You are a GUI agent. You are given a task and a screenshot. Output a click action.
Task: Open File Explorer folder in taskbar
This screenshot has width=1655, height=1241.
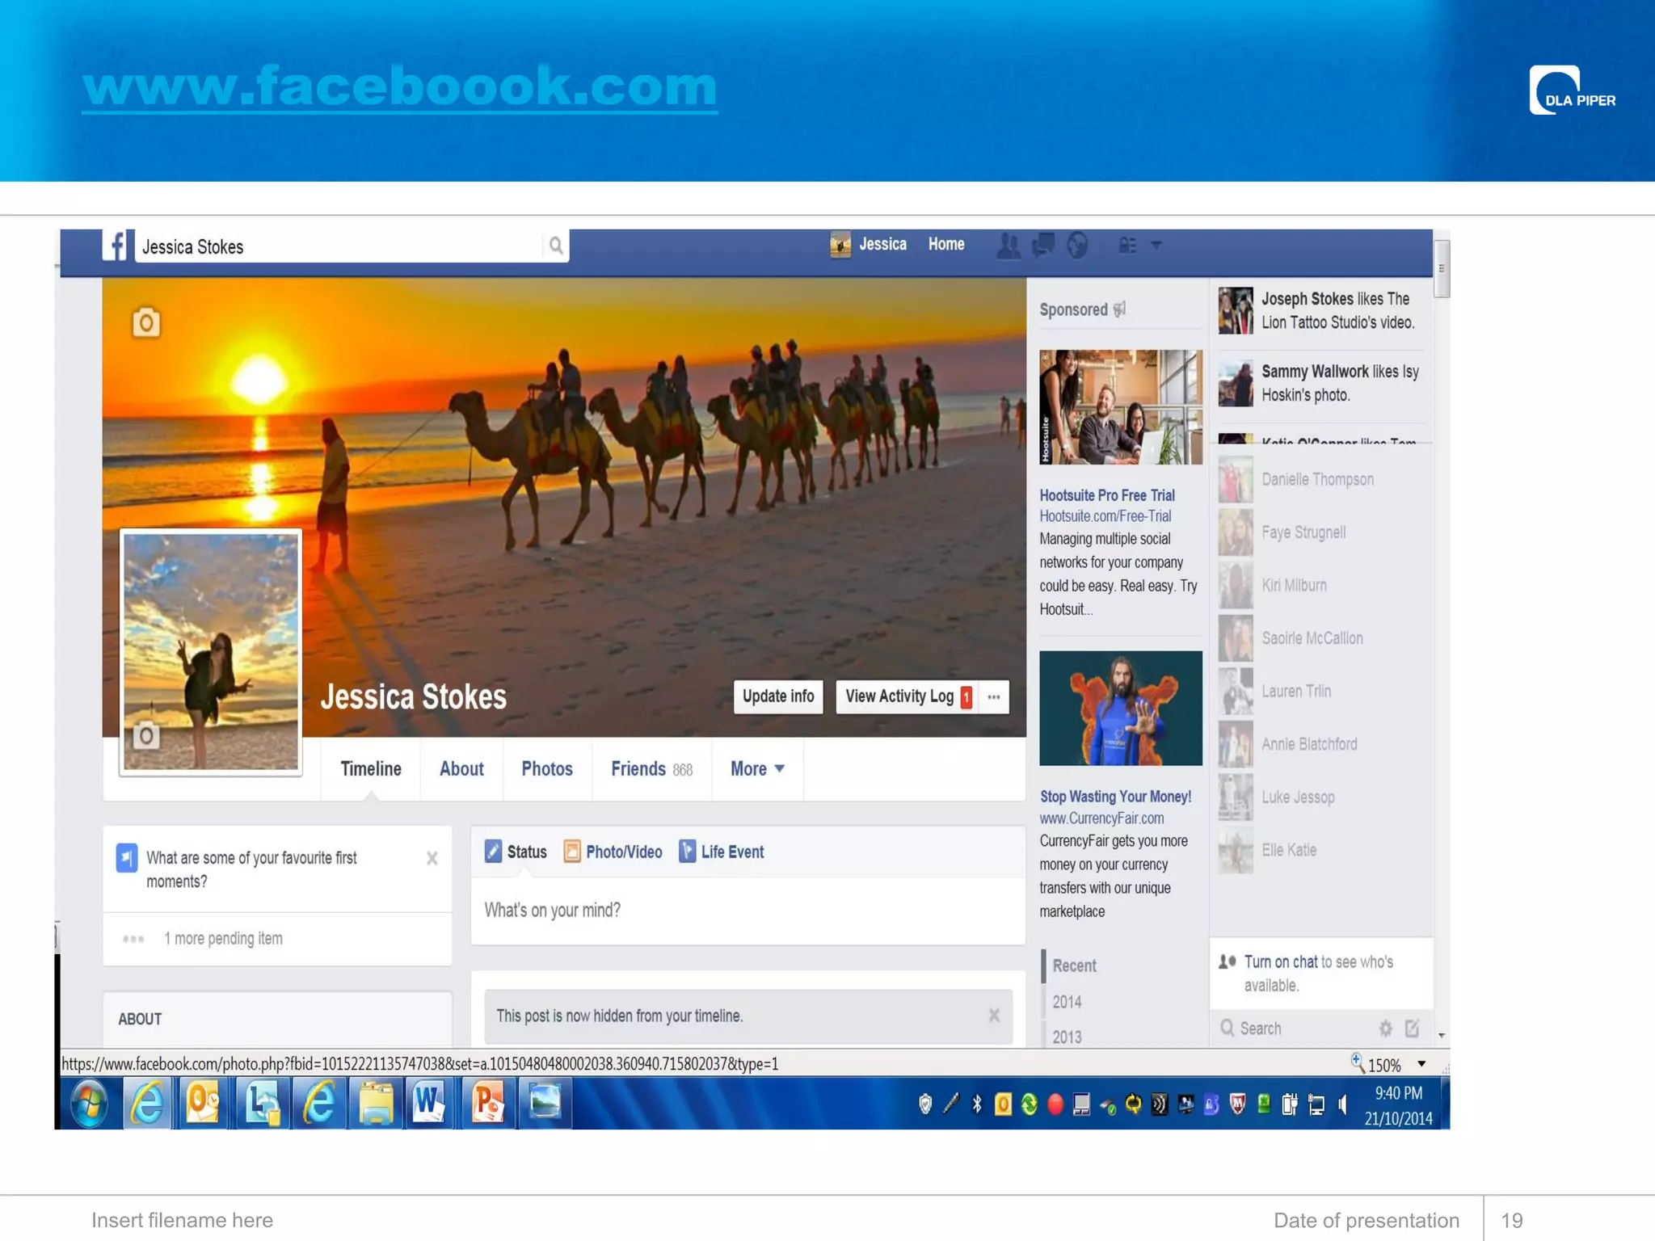375,1103
